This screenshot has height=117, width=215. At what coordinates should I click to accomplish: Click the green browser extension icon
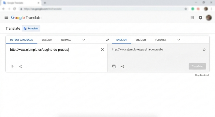(193, 9)
